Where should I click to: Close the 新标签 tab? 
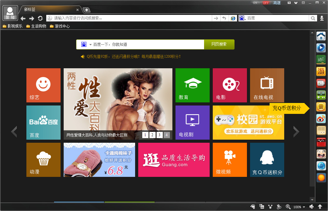77,10
